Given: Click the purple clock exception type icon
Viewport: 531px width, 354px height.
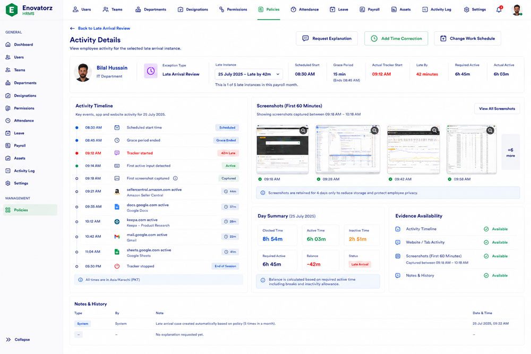Looking at the screenshot, I should pyautogui.click(x=151, y=71).
